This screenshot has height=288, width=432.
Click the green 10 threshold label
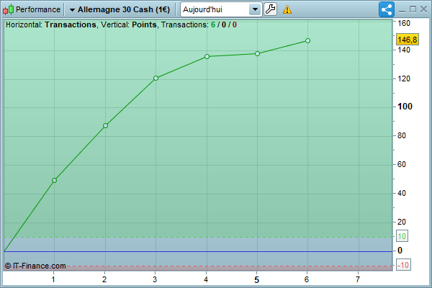402,236
